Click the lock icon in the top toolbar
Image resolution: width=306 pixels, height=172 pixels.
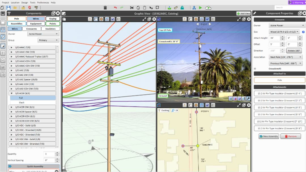[x=182, y=8]
